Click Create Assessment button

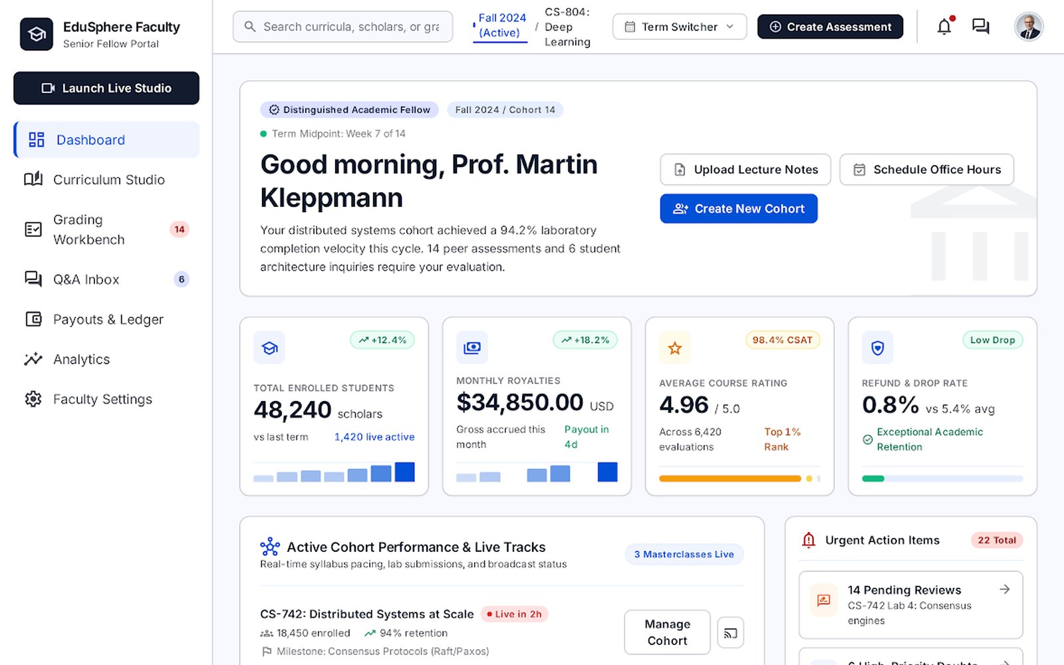(830, 27)
